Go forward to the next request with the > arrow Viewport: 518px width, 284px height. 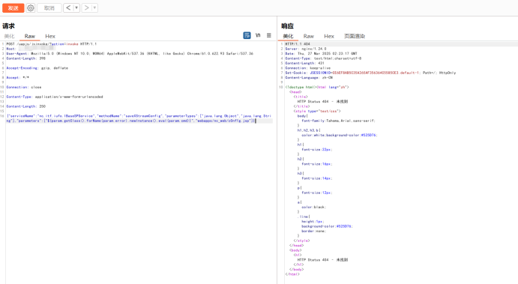pos(86,7)
